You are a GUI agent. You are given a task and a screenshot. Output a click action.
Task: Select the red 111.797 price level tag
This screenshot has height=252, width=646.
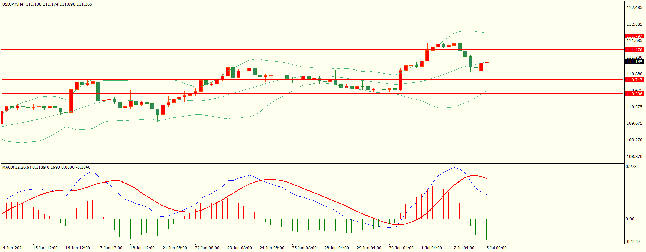point(634,36)
